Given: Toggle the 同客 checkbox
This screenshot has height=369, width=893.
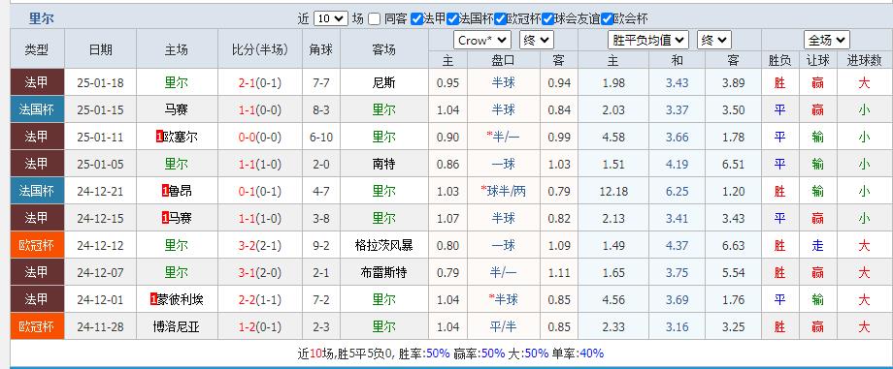Looking at the screenshot, I should [374, 18].
